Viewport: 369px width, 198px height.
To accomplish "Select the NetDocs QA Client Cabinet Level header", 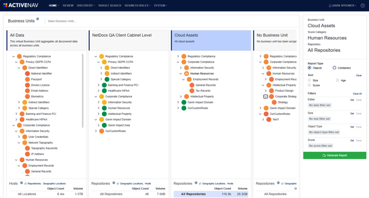I will point(129,40).
